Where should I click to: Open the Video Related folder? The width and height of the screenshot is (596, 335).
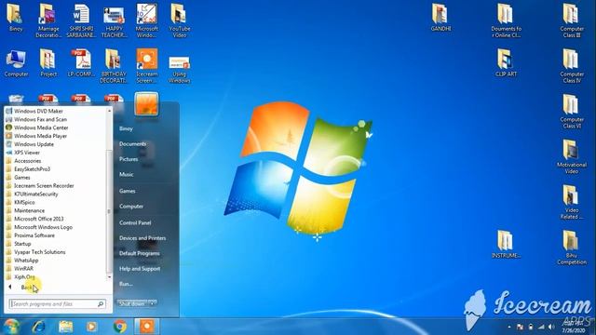click(572, 203)
